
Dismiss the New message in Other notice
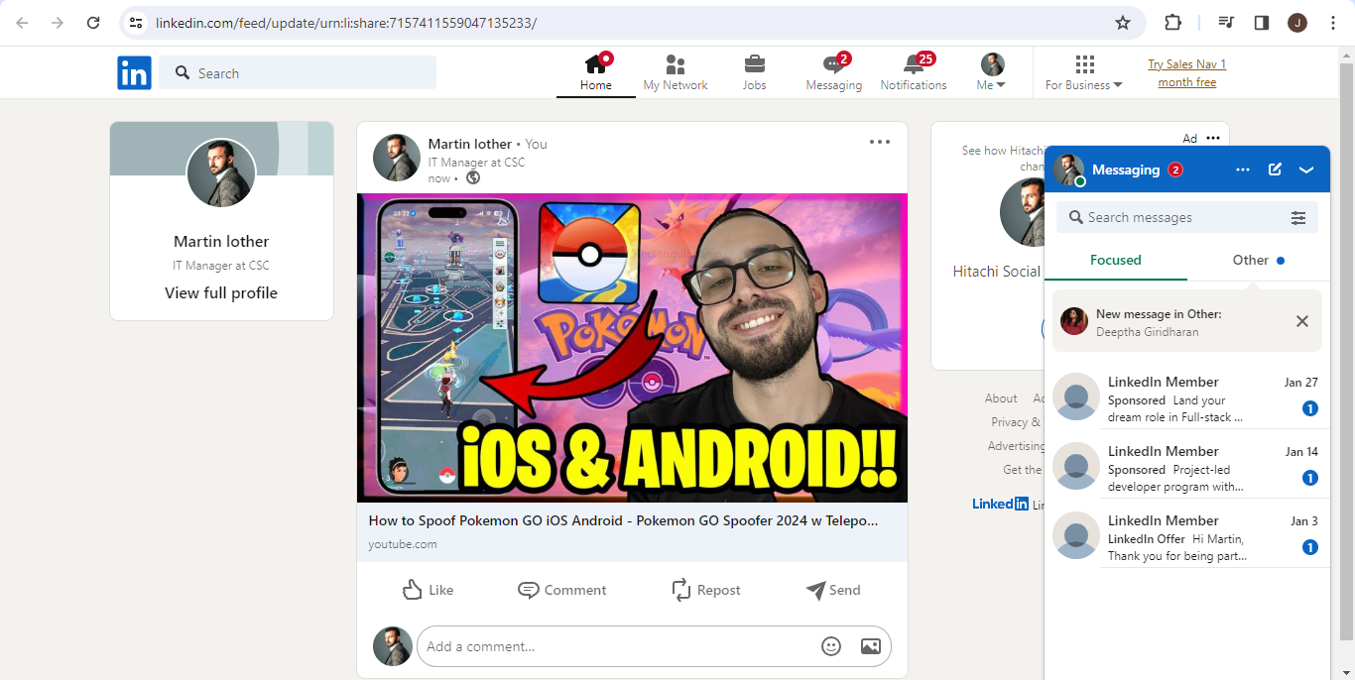click(1302, 321)
